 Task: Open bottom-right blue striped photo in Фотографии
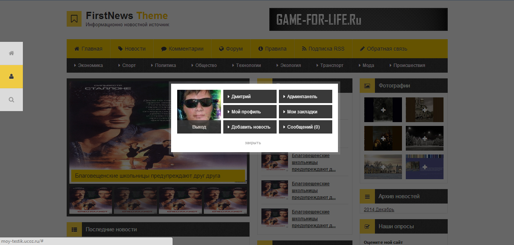pyautogui.click(x=424, y=167)
